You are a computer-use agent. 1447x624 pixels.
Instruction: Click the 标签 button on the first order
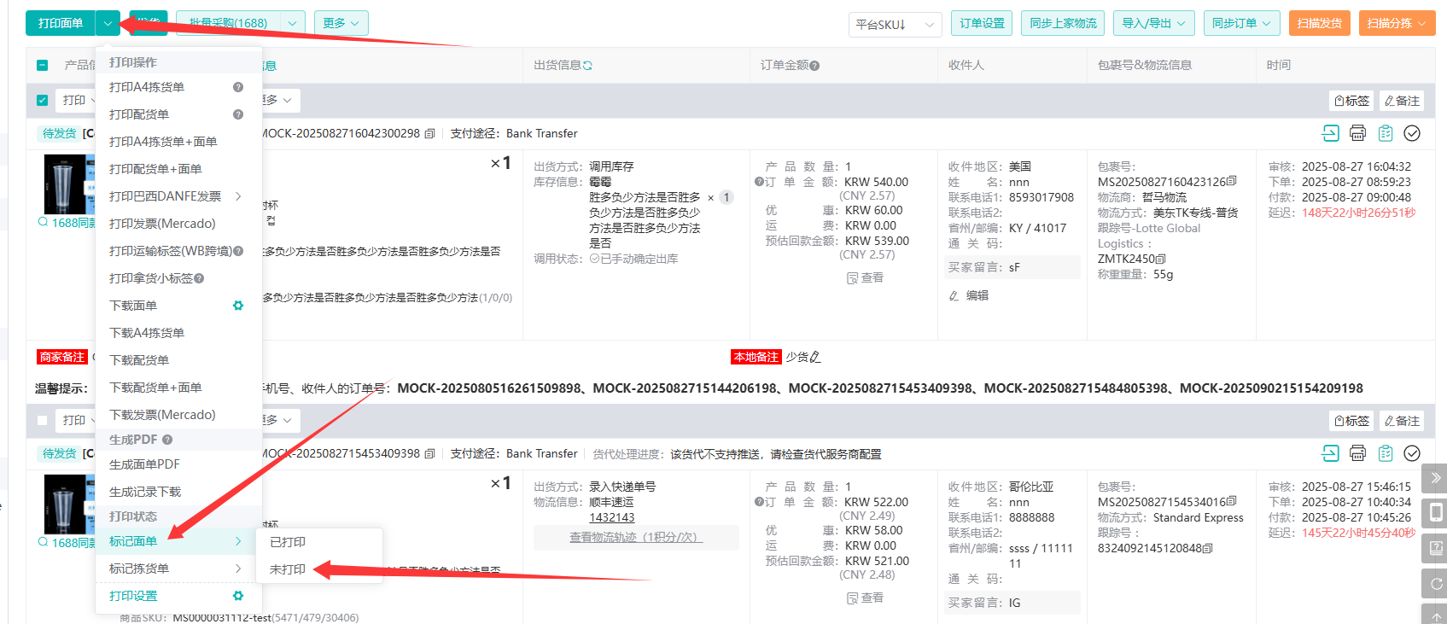pyautogui.click(x=1351, y=101)
